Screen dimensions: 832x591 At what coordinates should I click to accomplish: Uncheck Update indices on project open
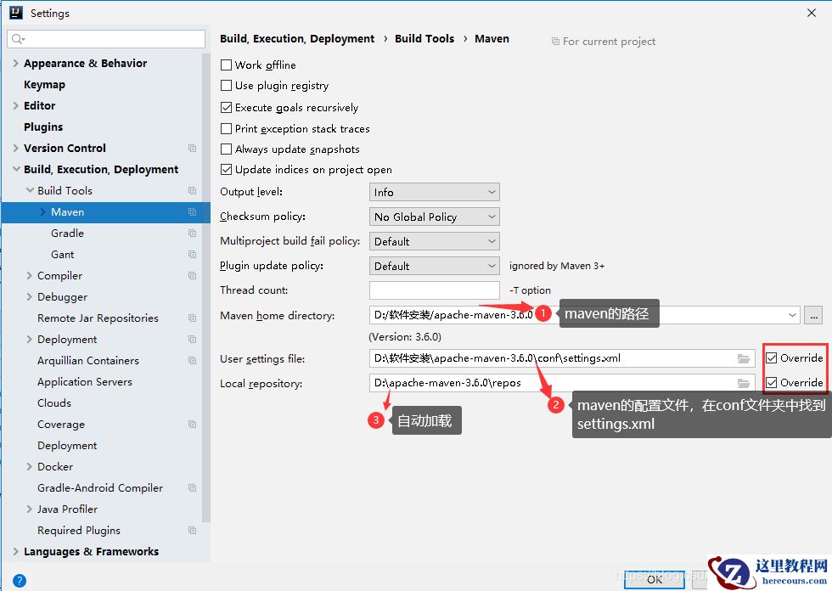226,169
